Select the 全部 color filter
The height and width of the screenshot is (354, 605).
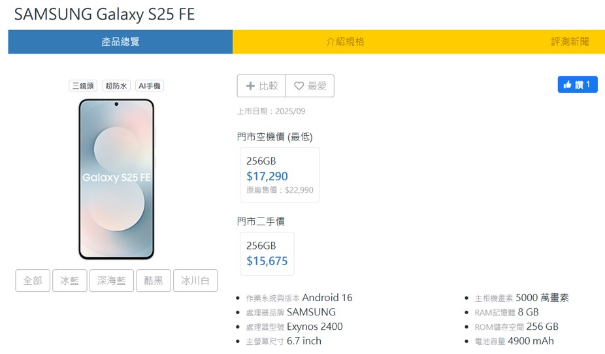coord(33,281)
